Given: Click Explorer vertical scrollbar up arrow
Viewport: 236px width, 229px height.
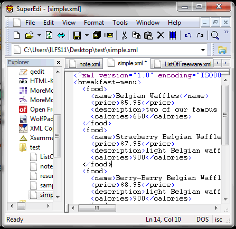Looking at the screenshot, I should pyautogui.click(x=58, y=72).
